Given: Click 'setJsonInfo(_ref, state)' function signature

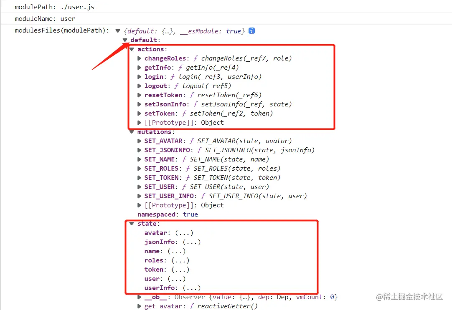Looking at the screenshot, I should (x=246, y=104).
